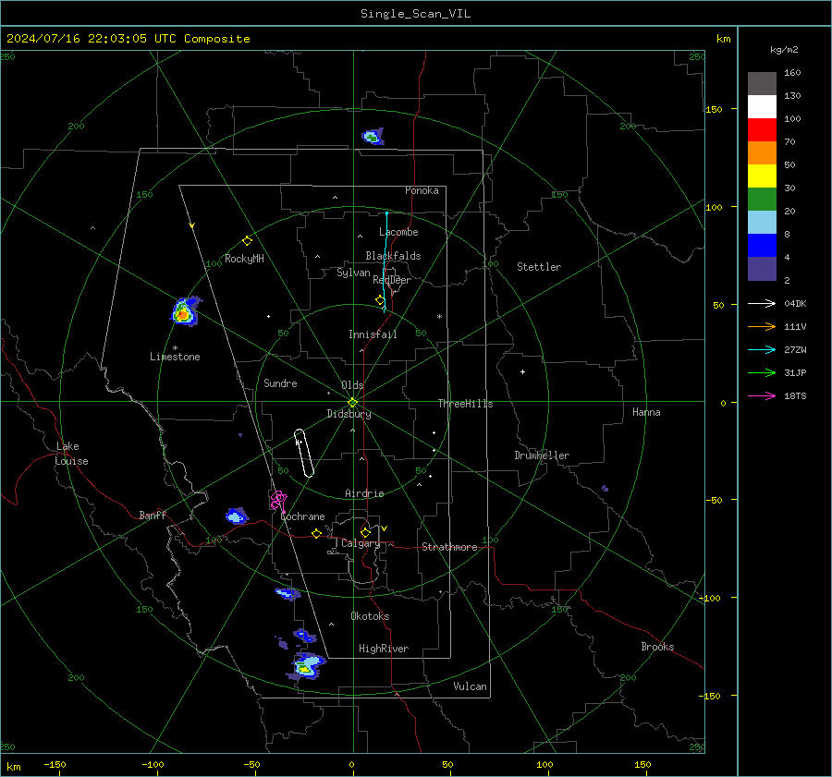Click the Airdrie label
832x777 pixels.
[x=364, y=493]
